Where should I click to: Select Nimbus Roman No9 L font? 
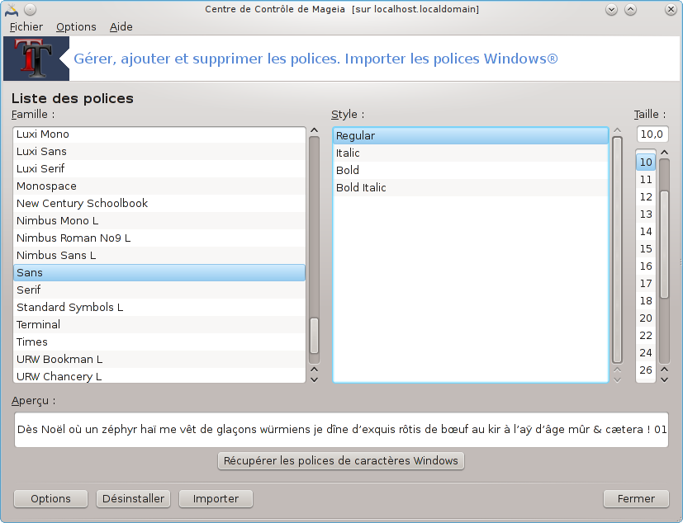159,238
